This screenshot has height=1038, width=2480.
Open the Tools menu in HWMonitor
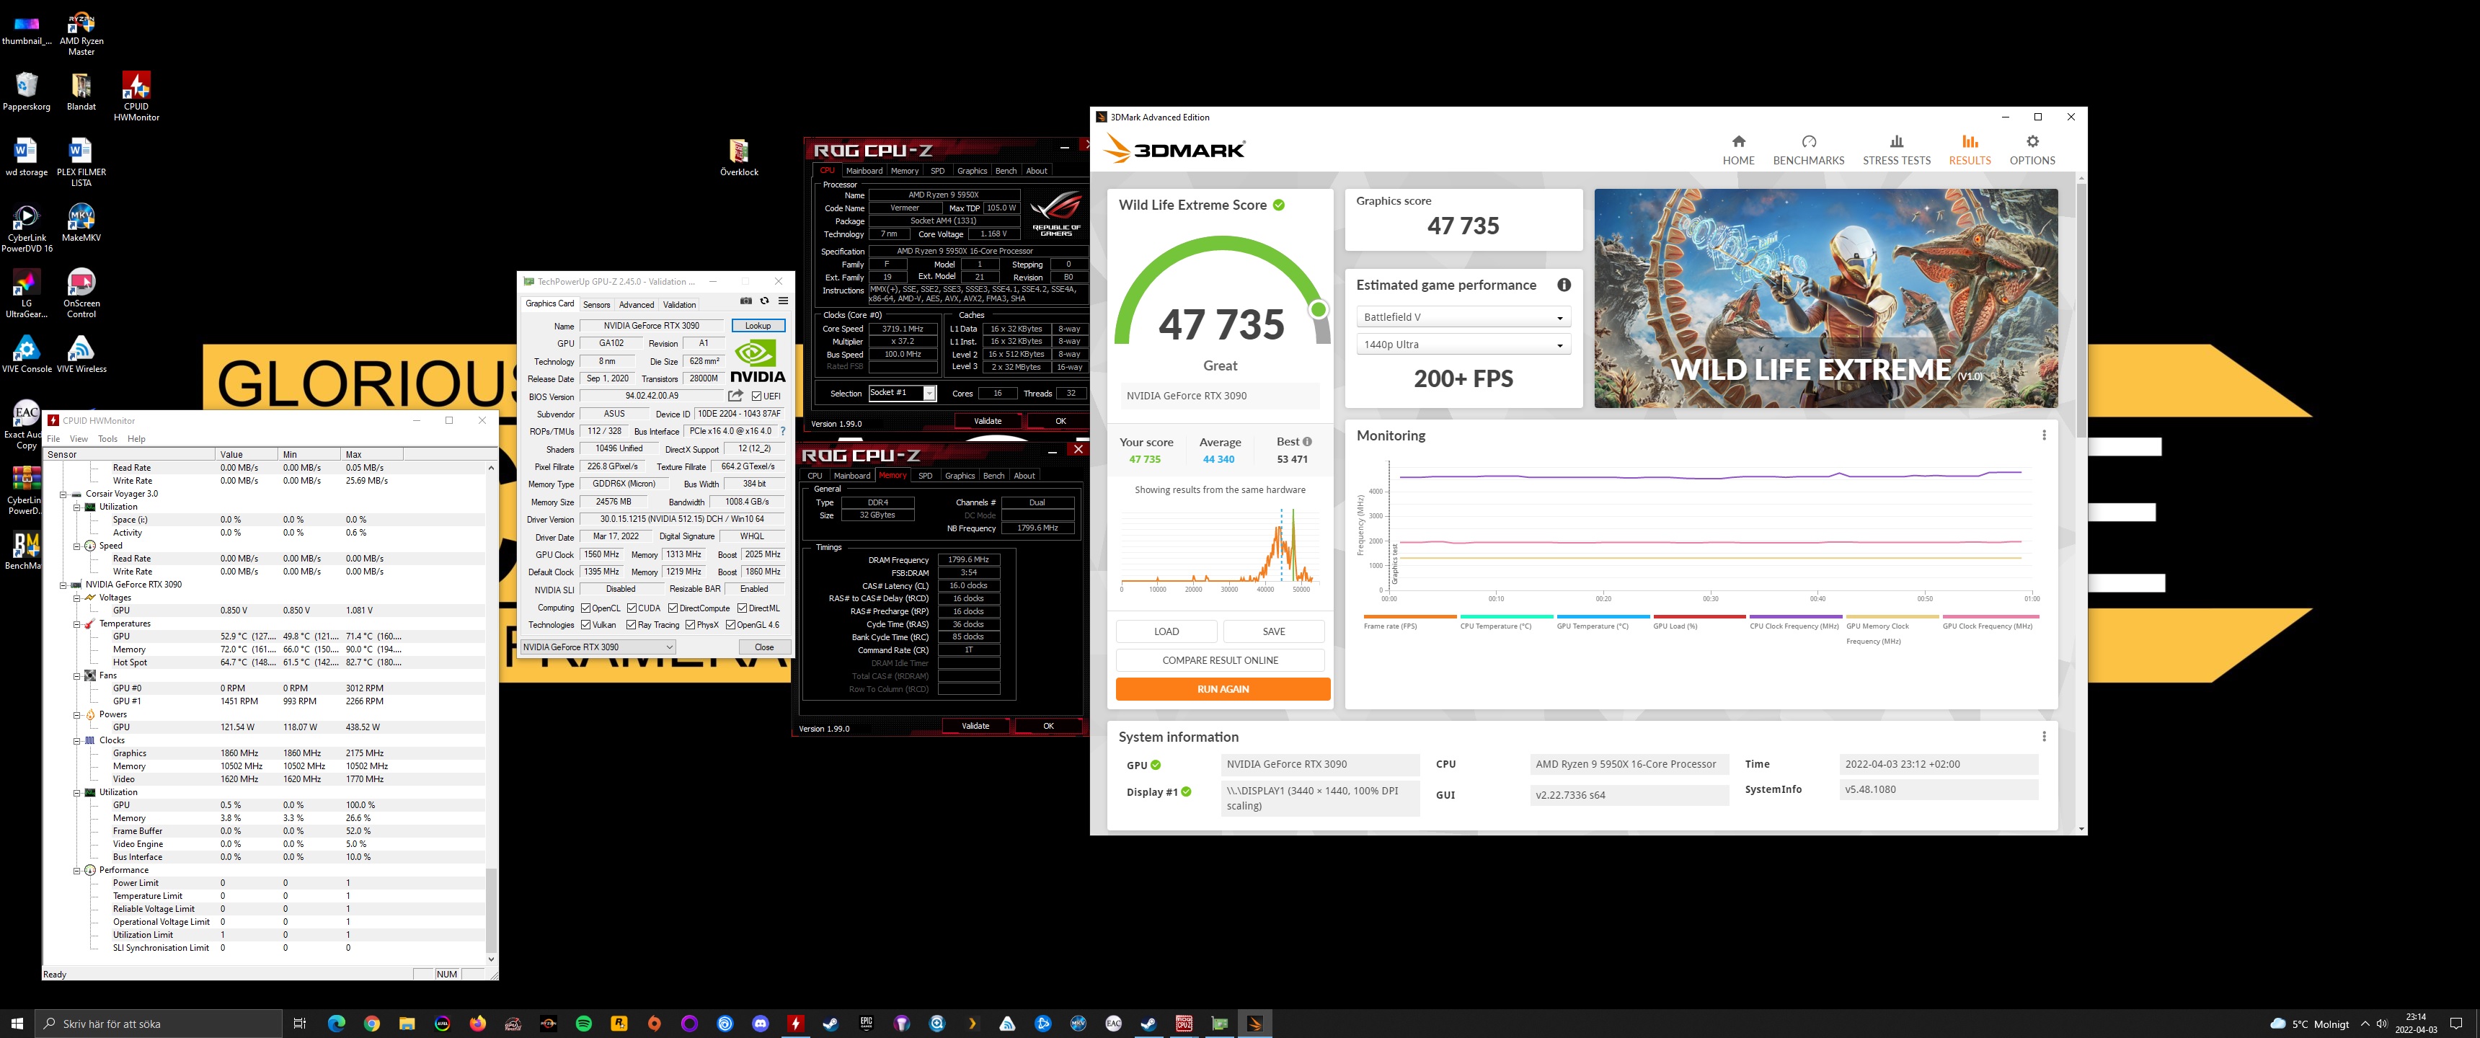(x=107, y=438)
